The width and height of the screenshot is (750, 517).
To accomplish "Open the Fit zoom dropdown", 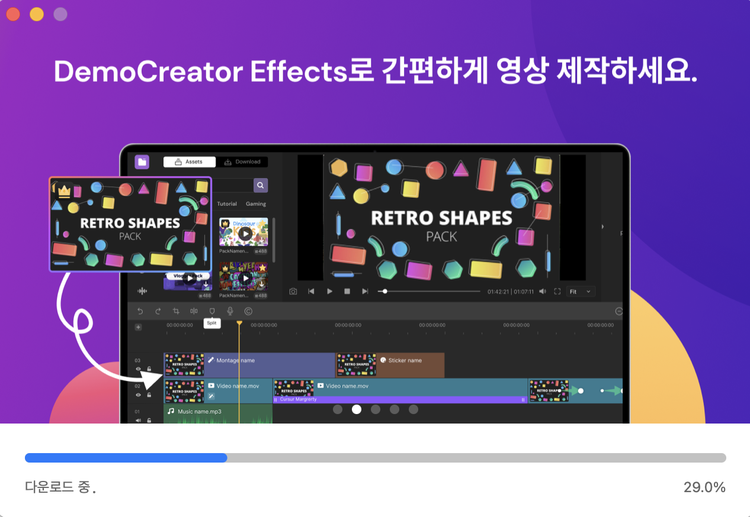I will coord(581,292).
